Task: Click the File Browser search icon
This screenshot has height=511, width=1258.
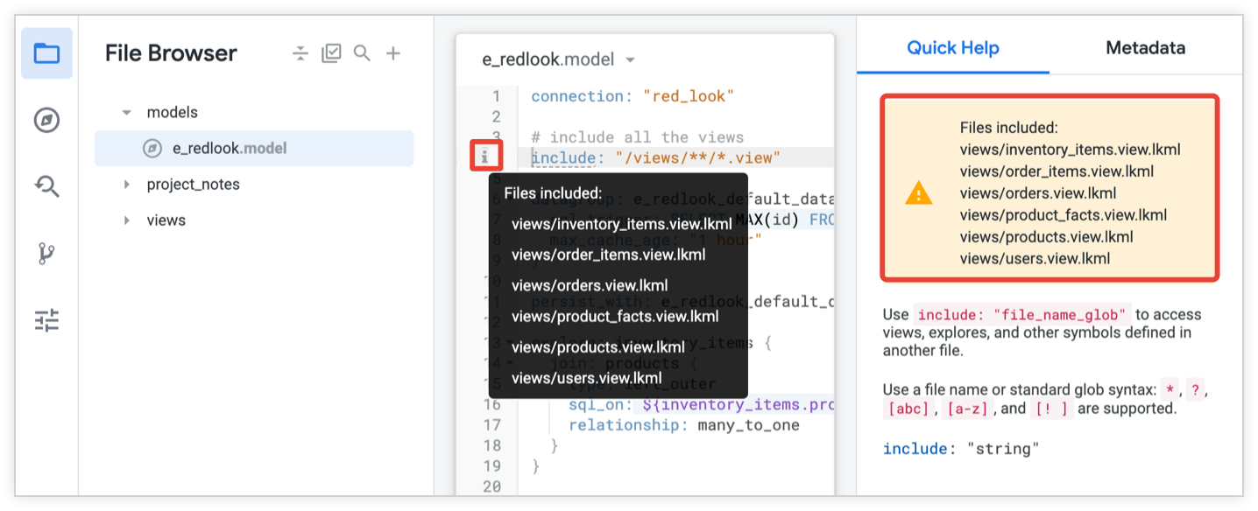Action: 362,53
